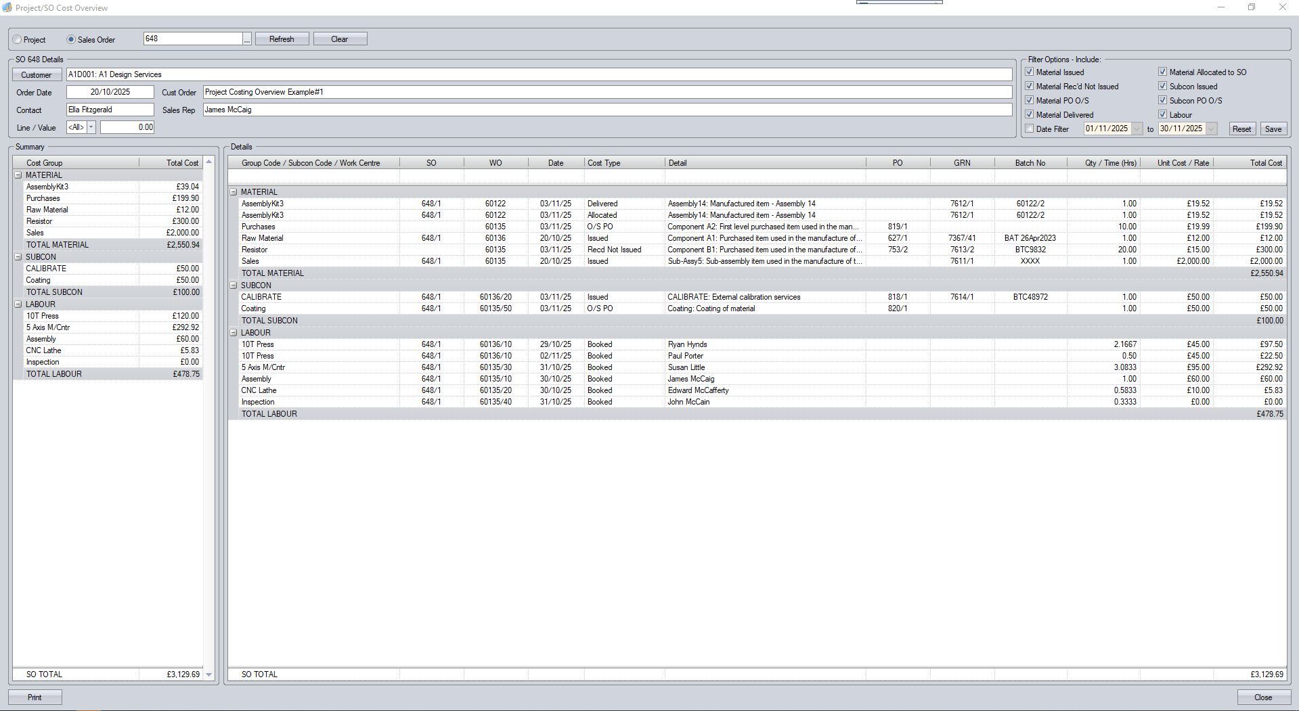Viewport: 1299px width, 711px height.
Task: Open the start date 01/11/2025 picker
Action: pos(1137,129)
